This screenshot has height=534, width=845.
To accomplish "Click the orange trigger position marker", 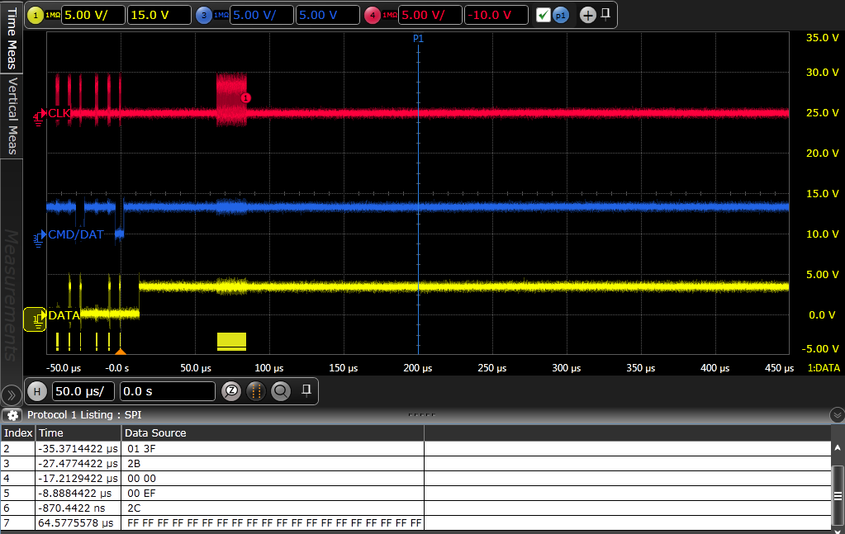I will pyautogui.click(x=121, y=352).
